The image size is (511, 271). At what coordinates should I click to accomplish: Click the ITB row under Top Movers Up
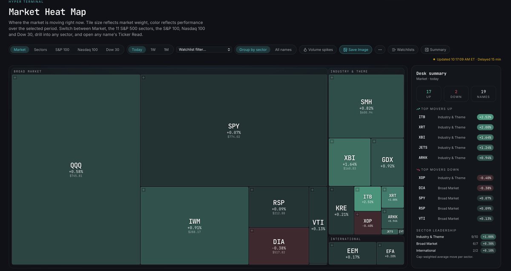pyautogui.click(x=456, y=117)
